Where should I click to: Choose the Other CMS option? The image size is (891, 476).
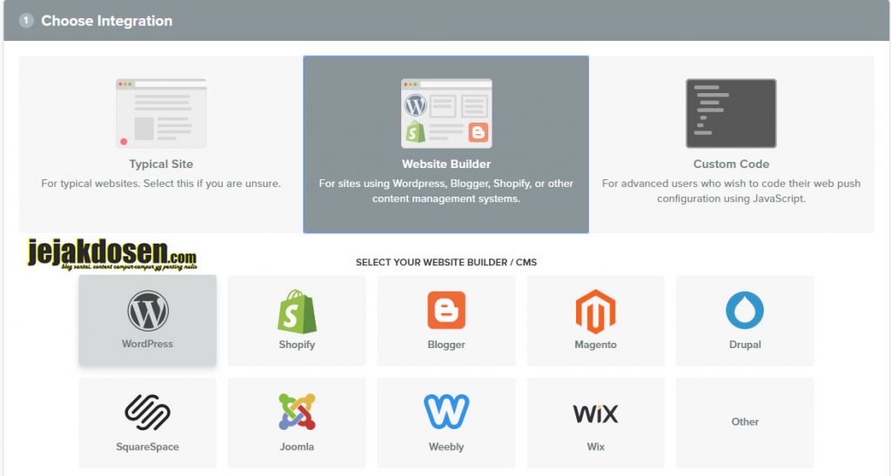point(745,422)
